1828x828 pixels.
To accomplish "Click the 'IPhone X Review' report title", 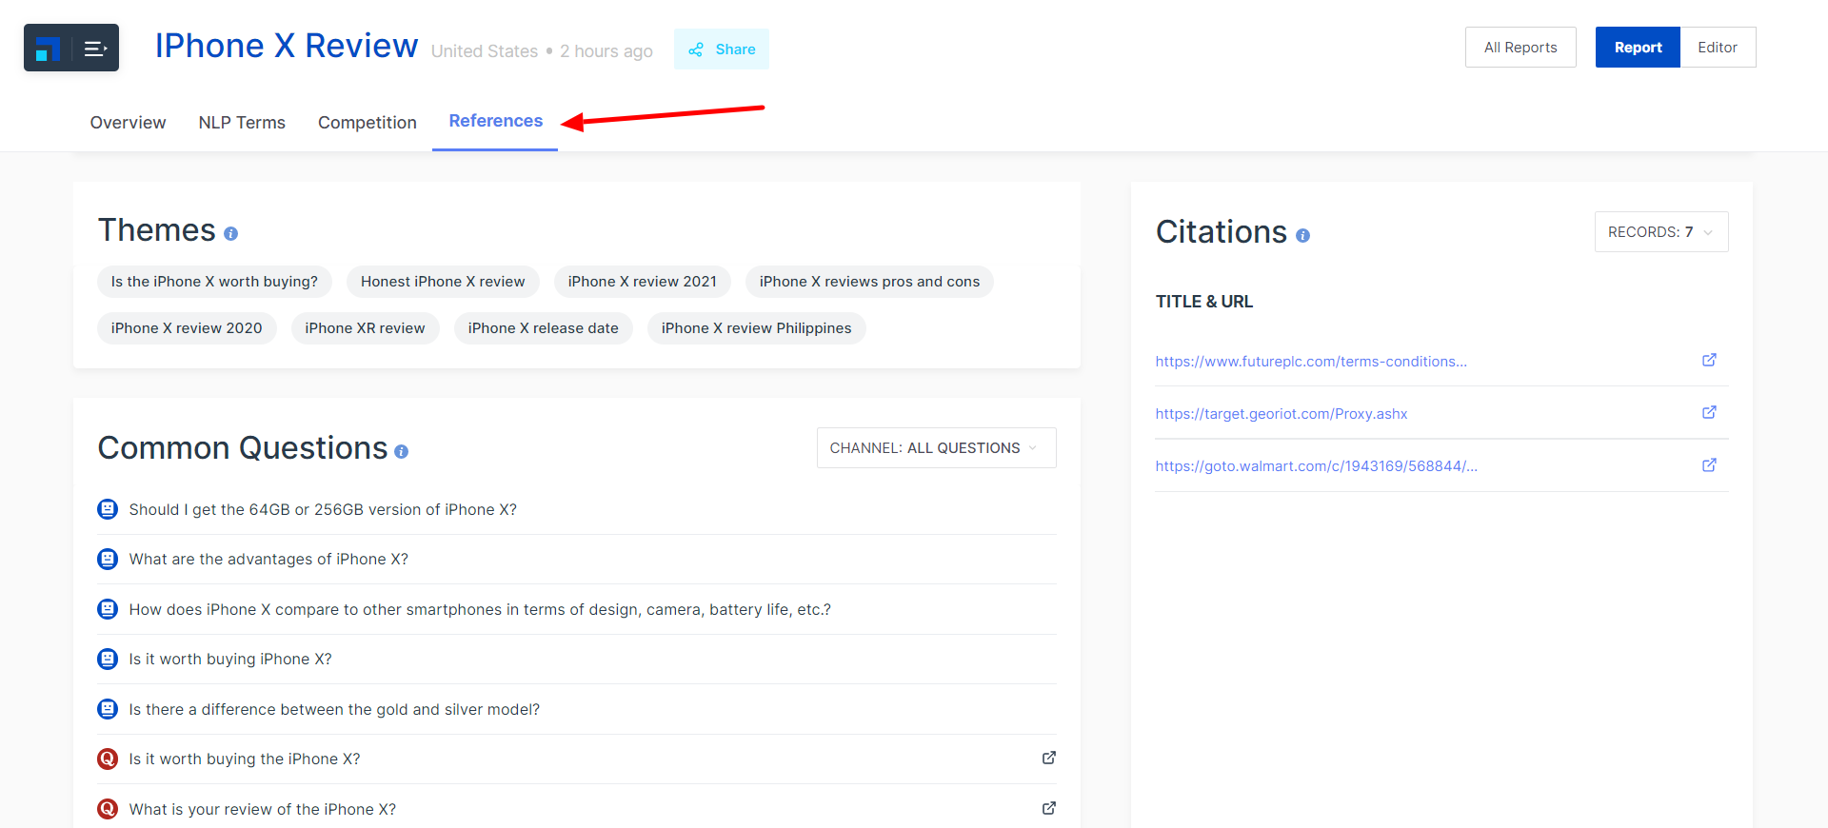I will tap(287, 46).
